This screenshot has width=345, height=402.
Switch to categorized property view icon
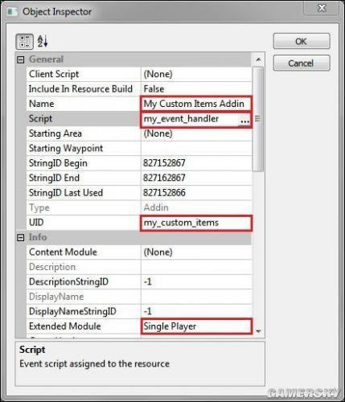coord(24,42)
